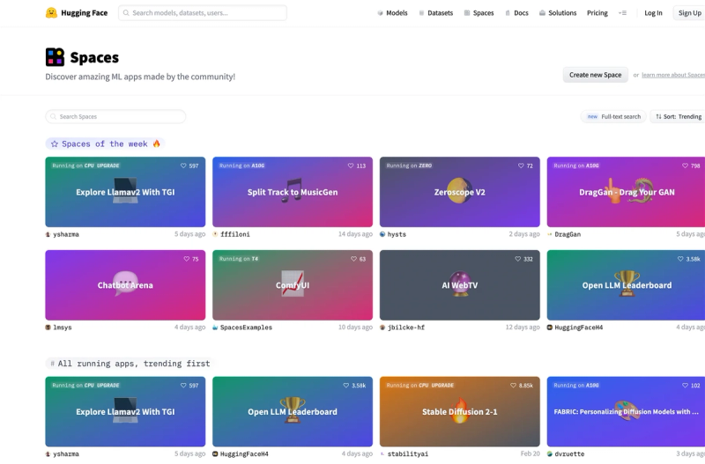Image resolution: width=705 pixels, height=464 pixels.
Task: Click the hysts author avatar
Action: click(382, 234)
